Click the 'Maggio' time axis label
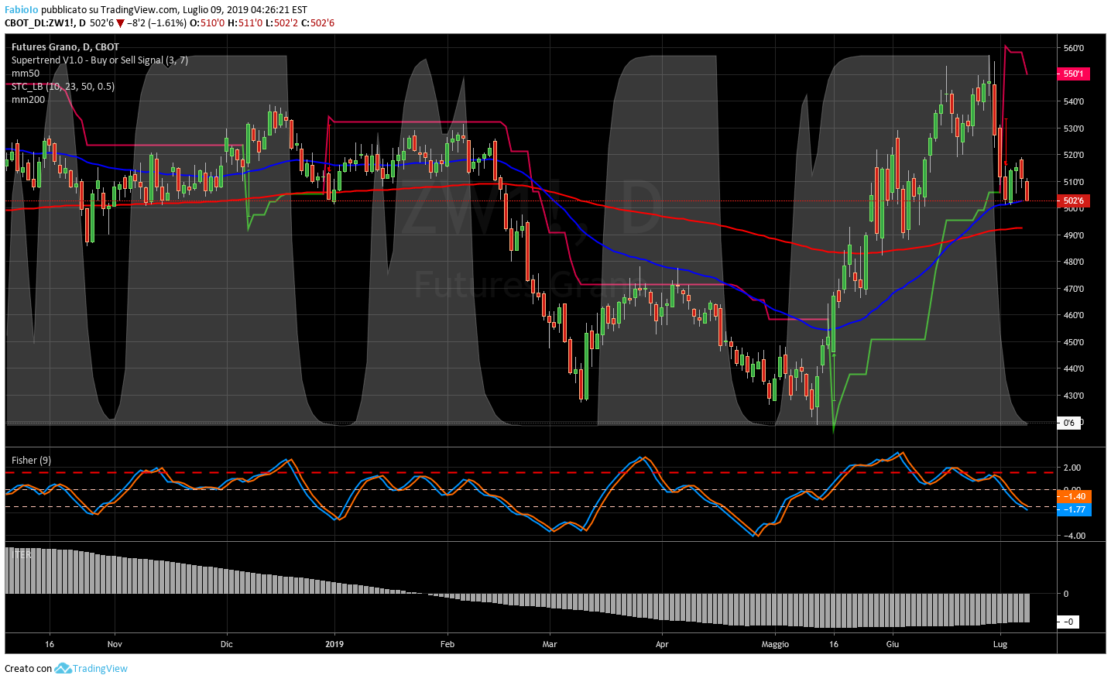Viewport: 1111px width, 682px height. (x=775, y=644)
